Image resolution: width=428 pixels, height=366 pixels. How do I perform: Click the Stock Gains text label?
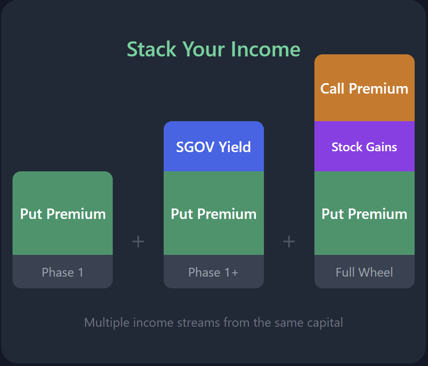(365, 147)
